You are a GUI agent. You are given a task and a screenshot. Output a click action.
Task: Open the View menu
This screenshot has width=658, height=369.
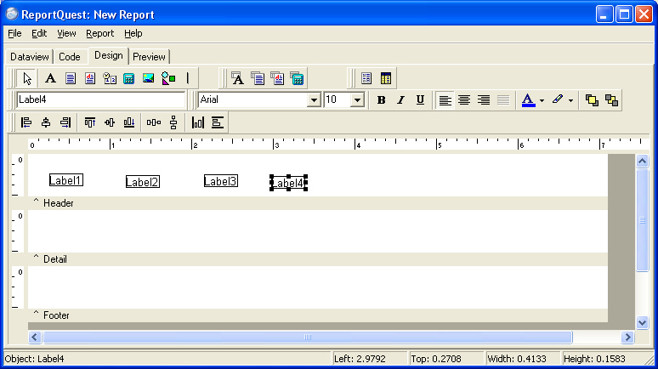(66, 33)
